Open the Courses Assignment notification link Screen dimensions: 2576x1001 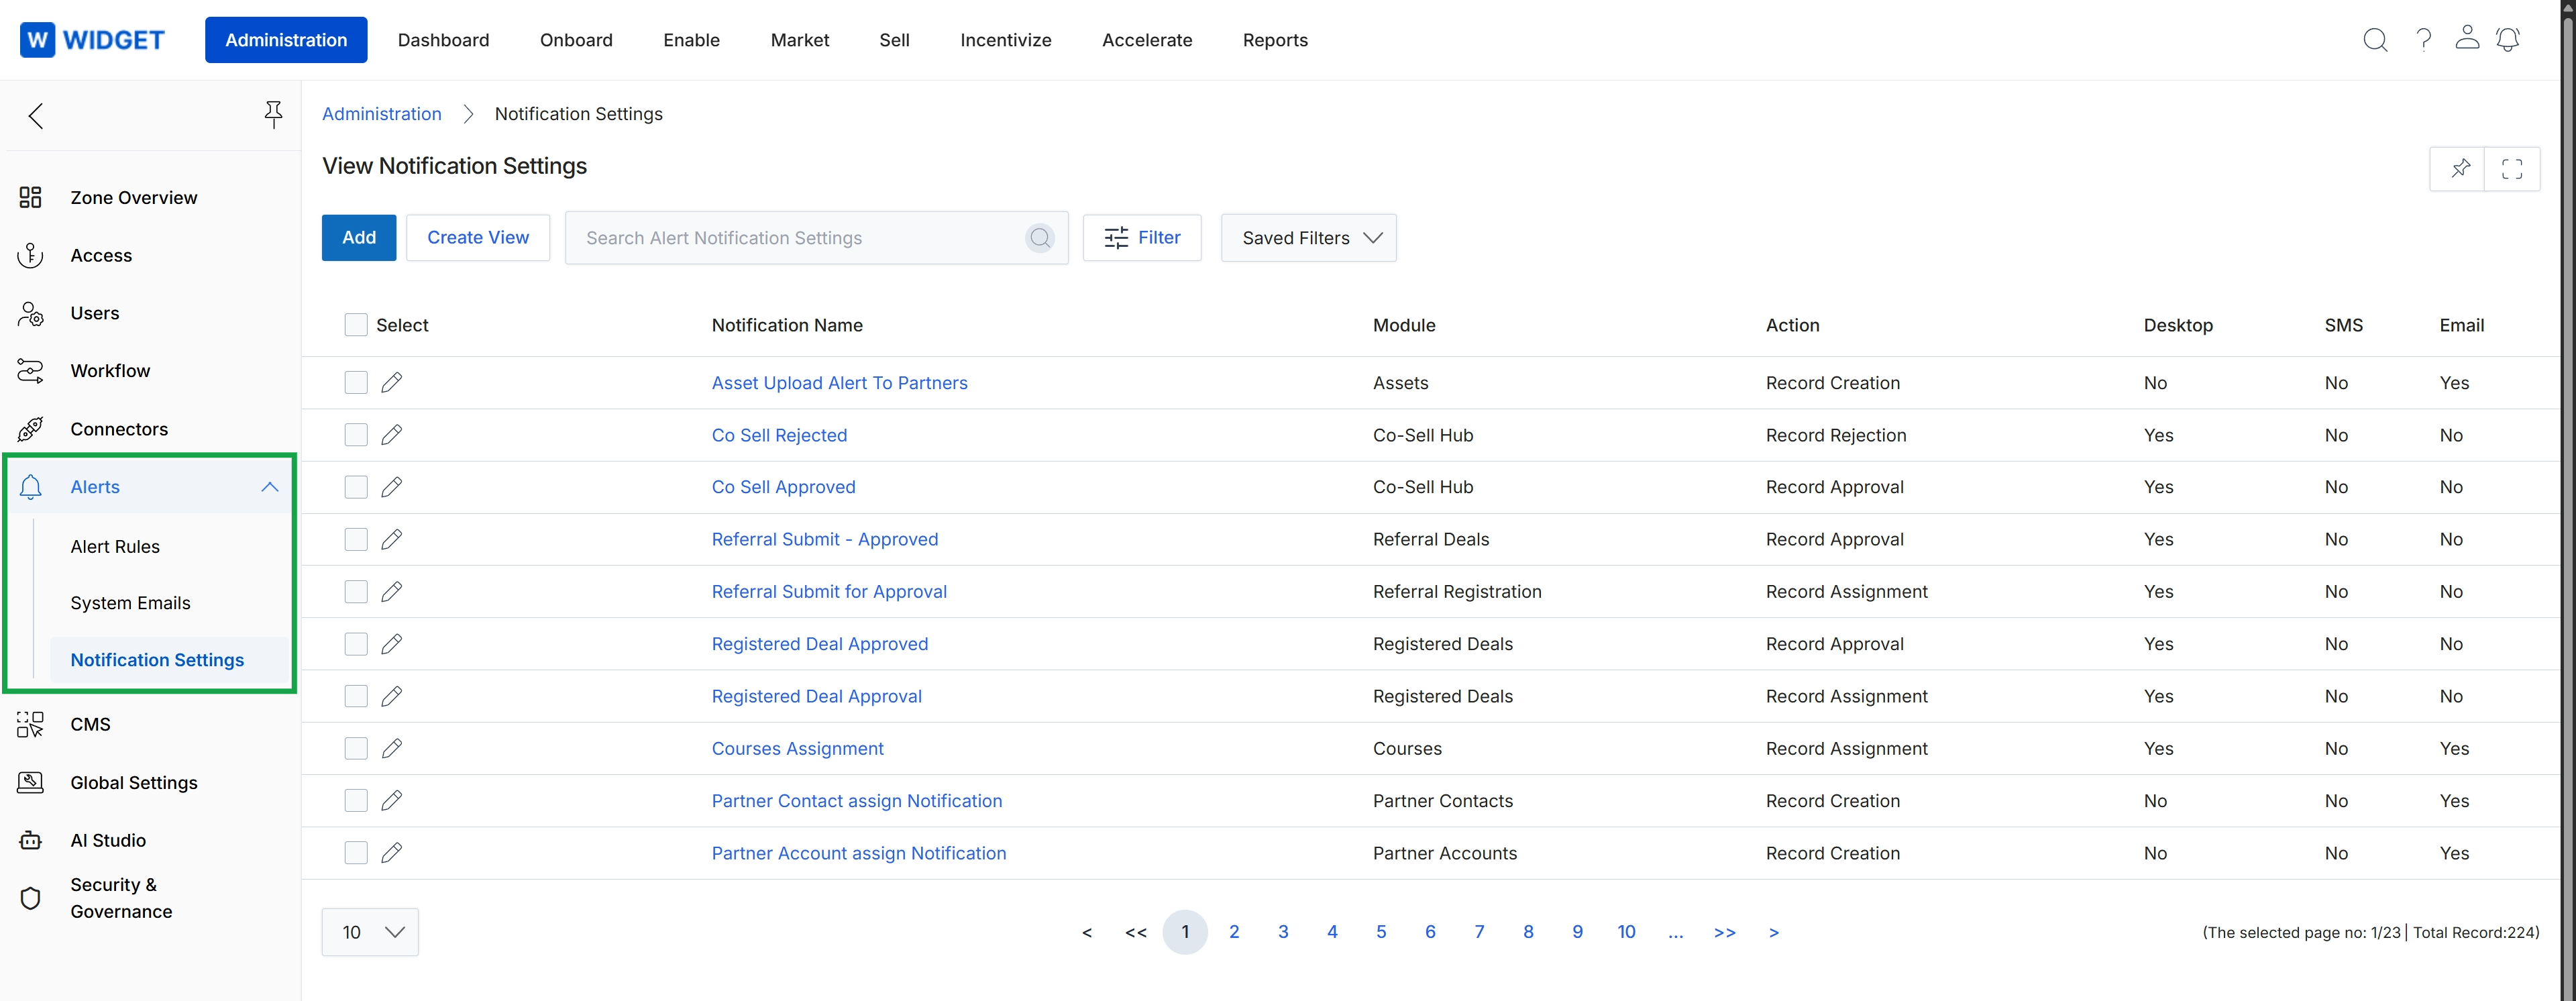[x=798, y=749]
